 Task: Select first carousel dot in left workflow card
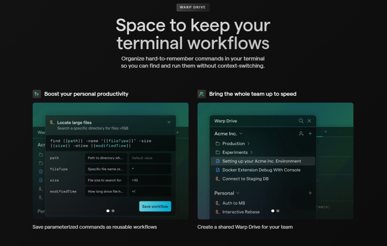point(108,211)
